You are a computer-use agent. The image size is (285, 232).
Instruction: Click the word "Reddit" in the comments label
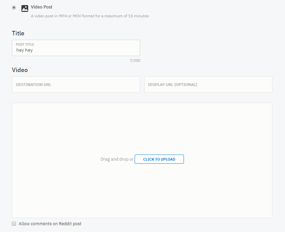65,224
